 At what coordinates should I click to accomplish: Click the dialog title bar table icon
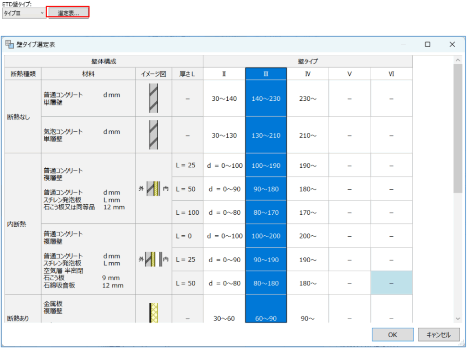point(10,44)
